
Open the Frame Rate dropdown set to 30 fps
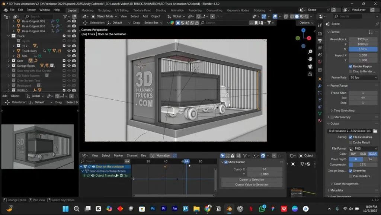(363, 77)
